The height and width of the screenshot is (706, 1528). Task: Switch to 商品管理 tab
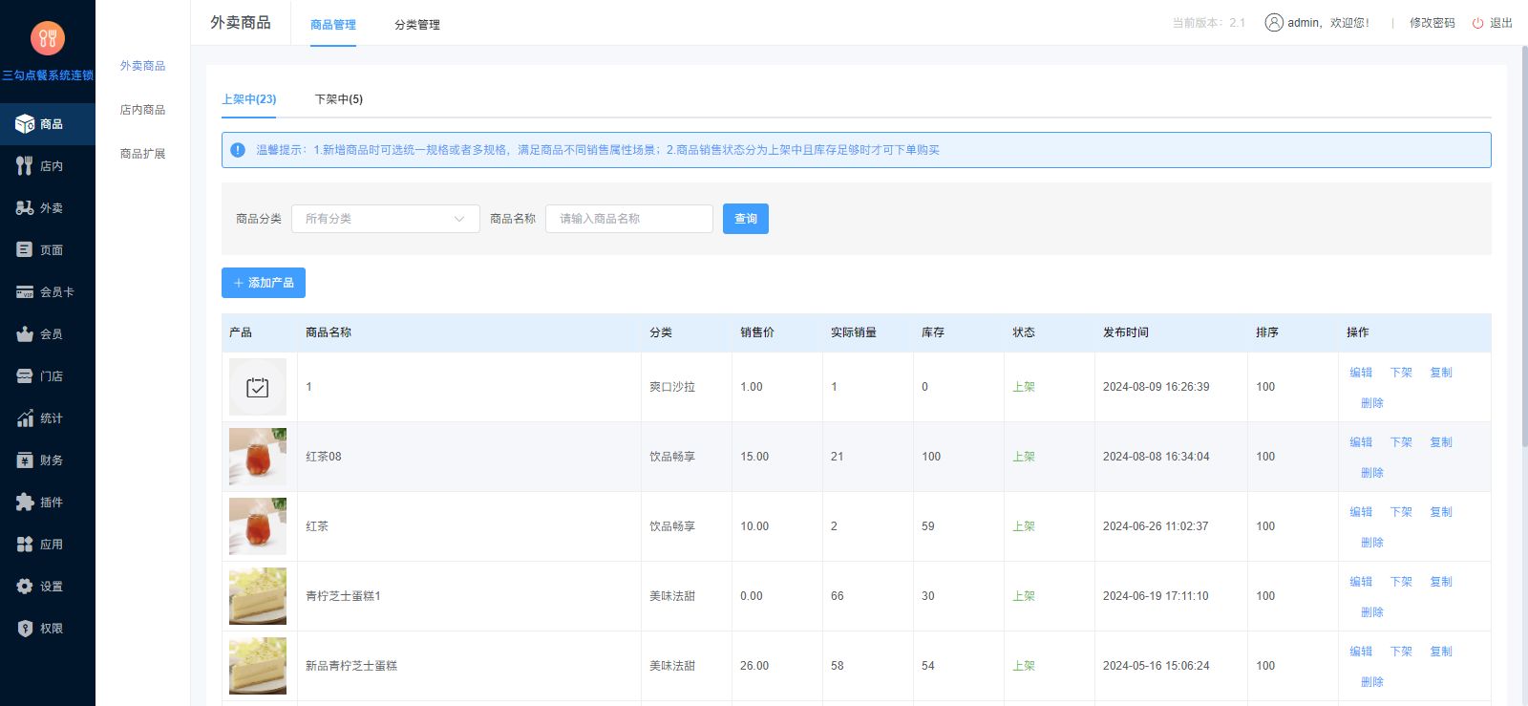point(333,25)
